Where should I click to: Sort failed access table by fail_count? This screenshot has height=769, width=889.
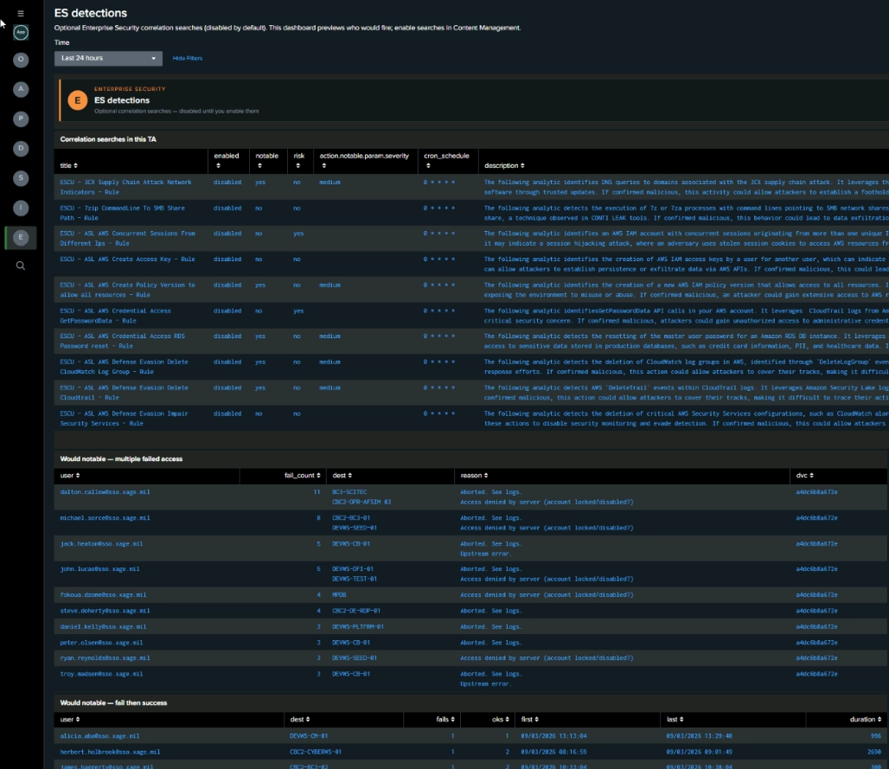(x=302, y=475)
